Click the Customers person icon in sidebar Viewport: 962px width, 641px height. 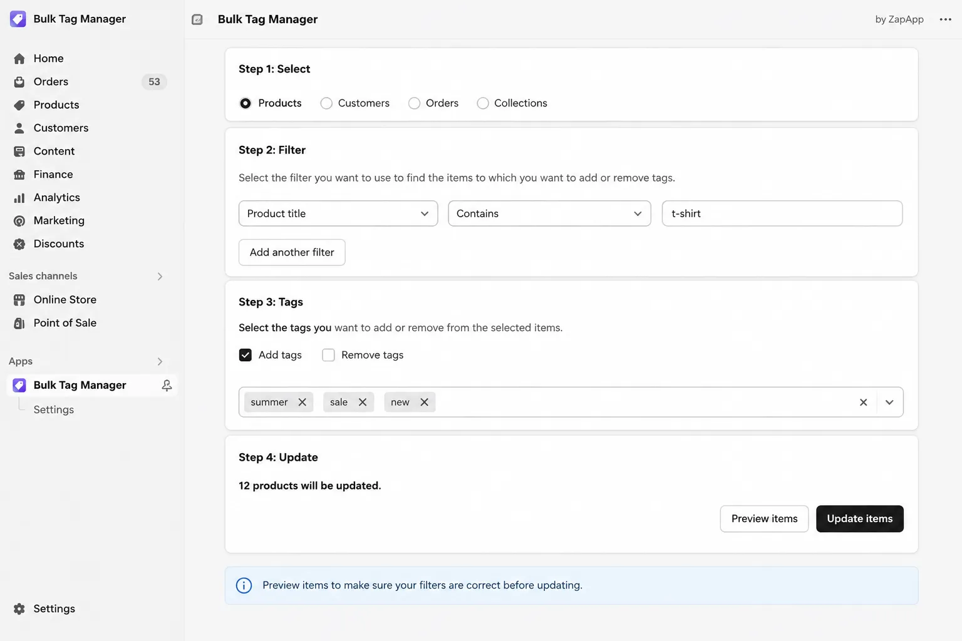pos(19,128)
